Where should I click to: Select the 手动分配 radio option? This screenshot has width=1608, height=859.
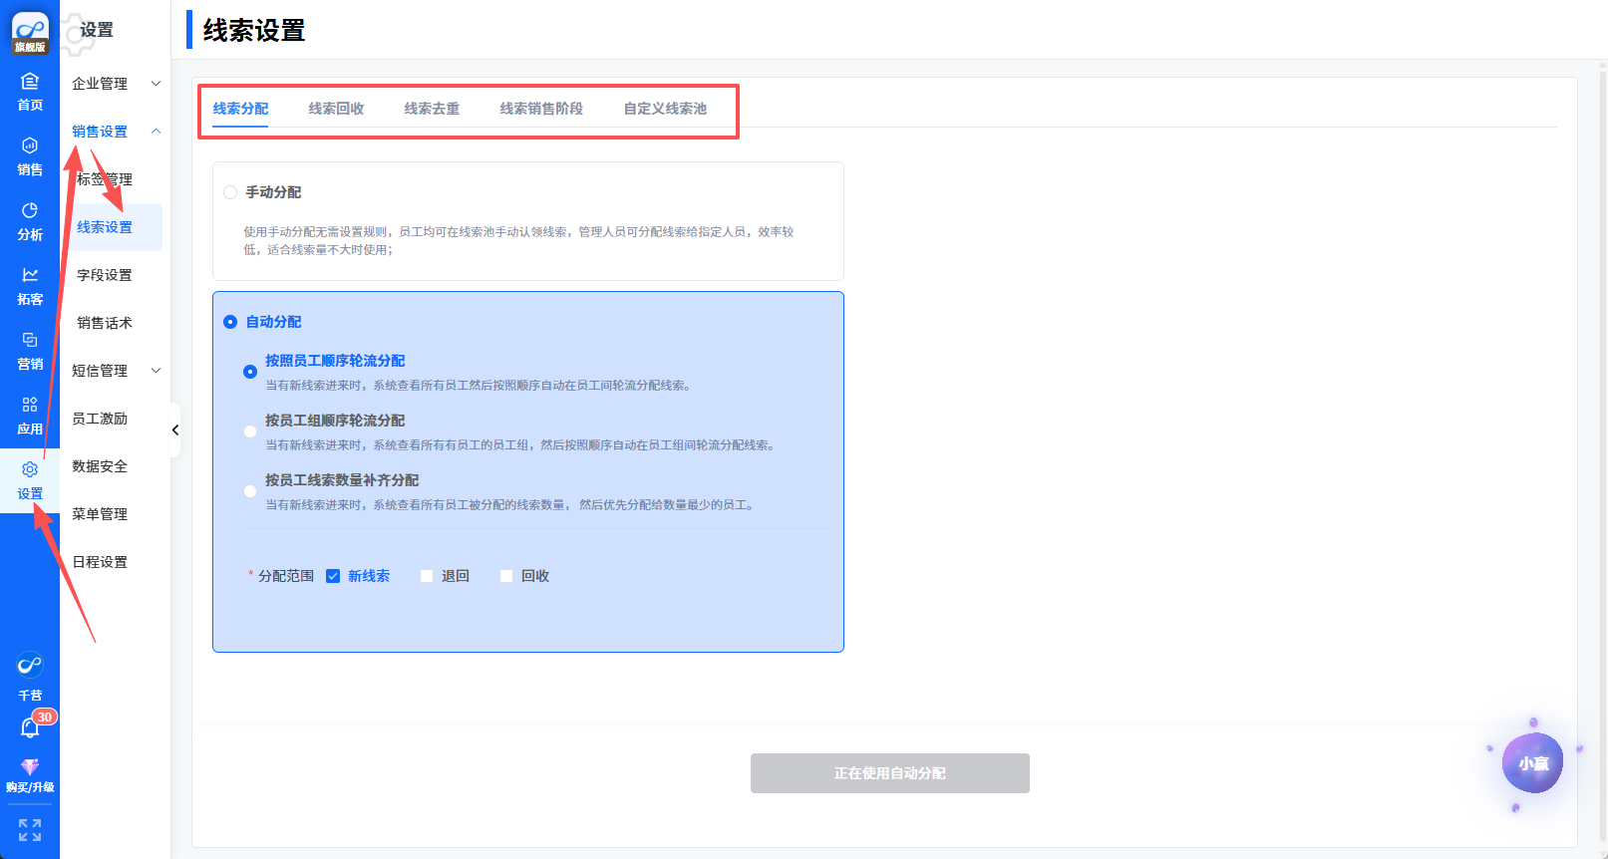(x=230, y=192)
